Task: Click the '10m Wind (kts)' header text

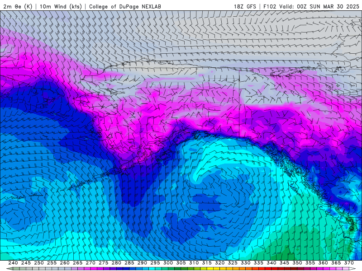Action: (x=61, y=6)
